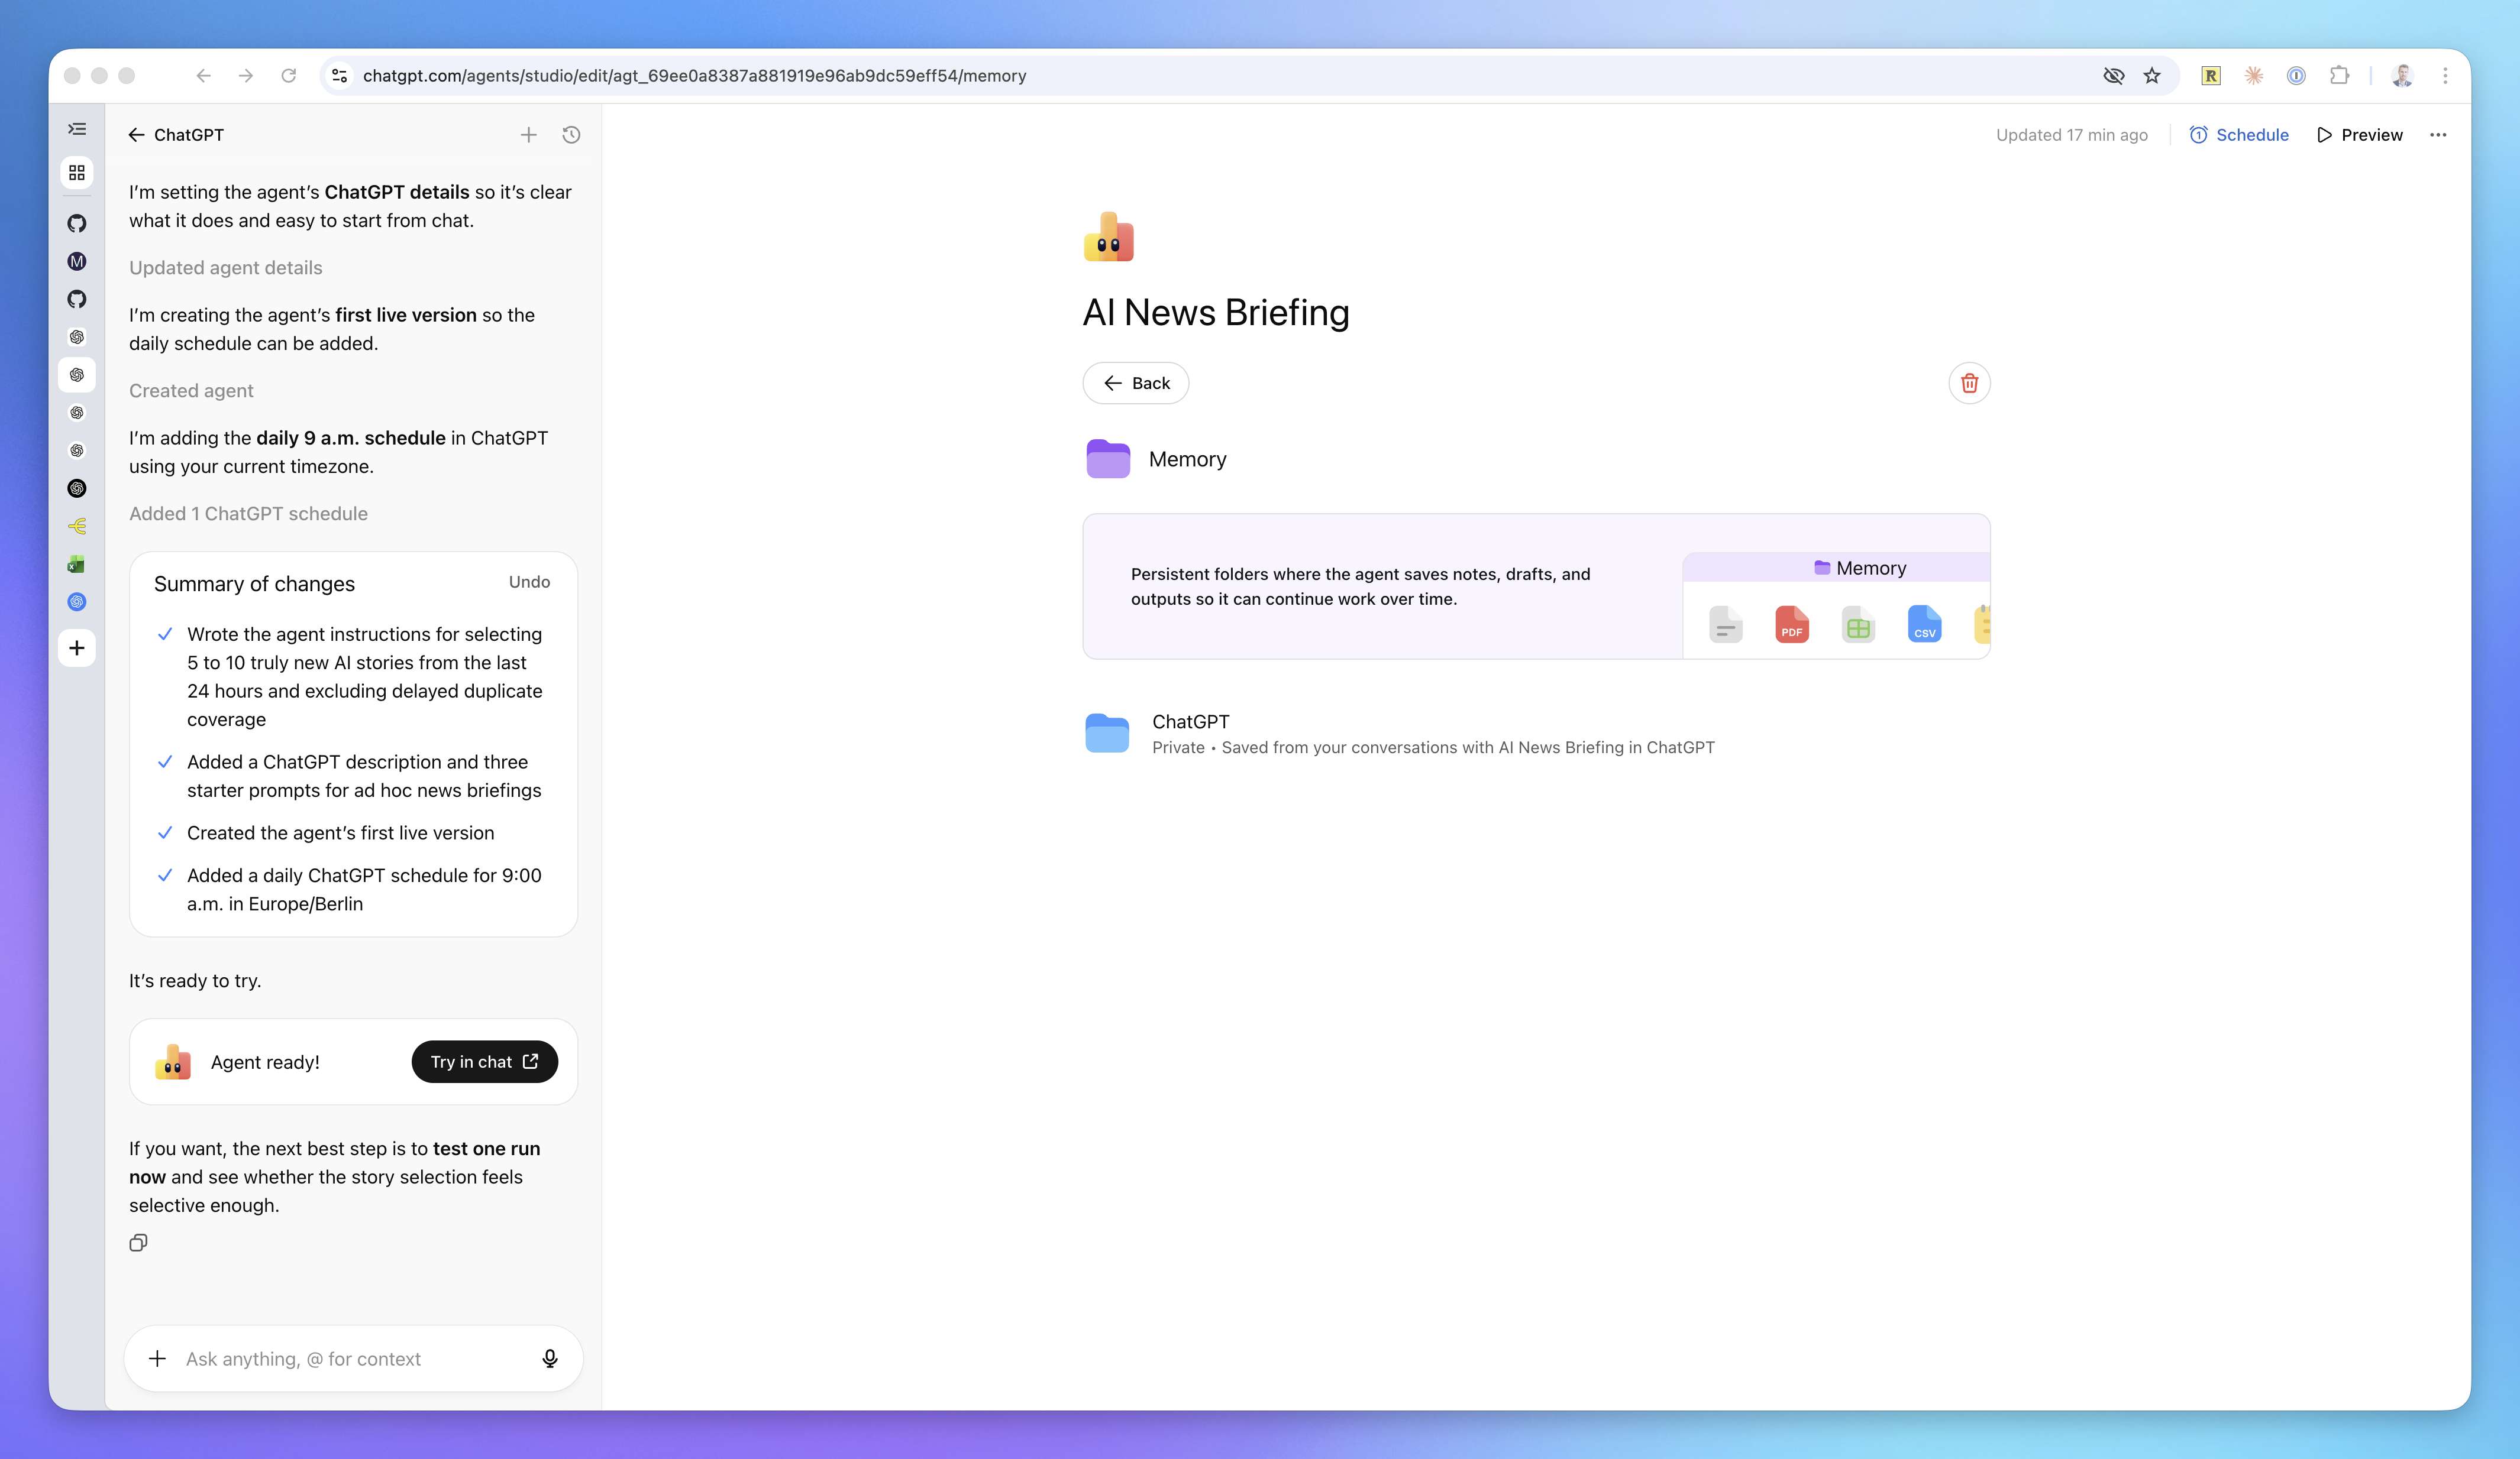Select the highlighted ChatGPT sidebar tab
The height and width of the screenshot is (1459, 2520).
77,375
